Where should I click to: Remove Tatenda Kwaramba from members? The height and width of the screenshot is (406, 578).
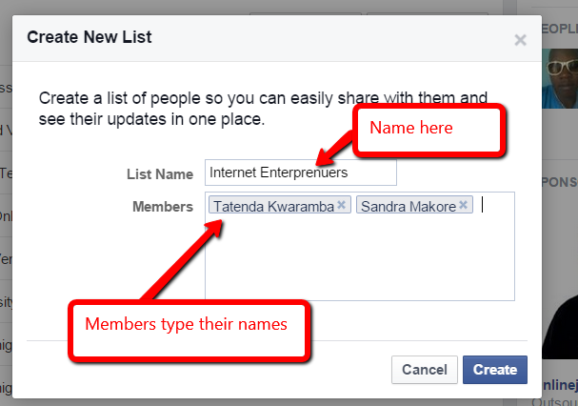coord(341,205)
